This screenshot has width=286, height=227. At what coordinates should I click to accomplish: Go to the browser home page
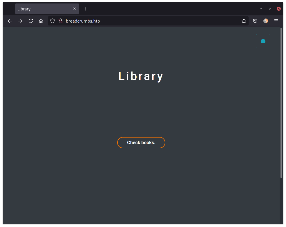(x=41, y=21)
